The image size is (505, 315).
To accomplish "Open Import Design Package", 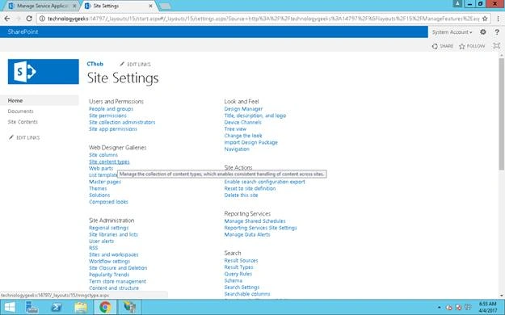I will tap(251, 142).
